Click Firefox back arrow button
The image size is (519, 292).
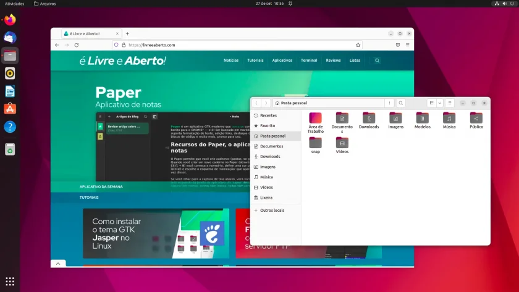[57, 45]
